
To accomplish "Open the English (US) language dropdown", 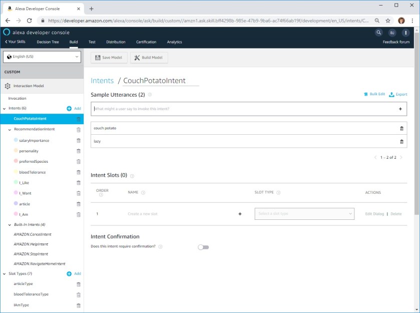I will click(x=42, y=57).
